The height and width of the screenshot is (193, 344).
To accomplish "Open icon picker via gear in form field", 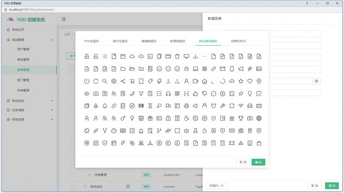I will [316, 81].
